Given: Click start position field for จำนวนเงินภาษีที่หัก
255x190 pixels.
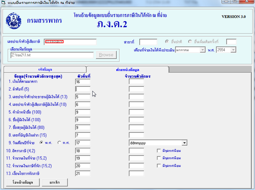Looking at the screenshot, I should 83,166.
